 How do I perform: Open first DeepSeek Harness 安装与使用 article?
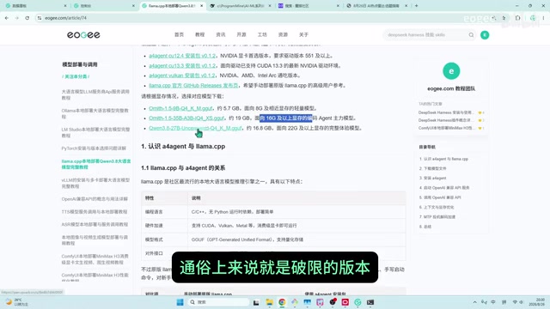[445, 112]
